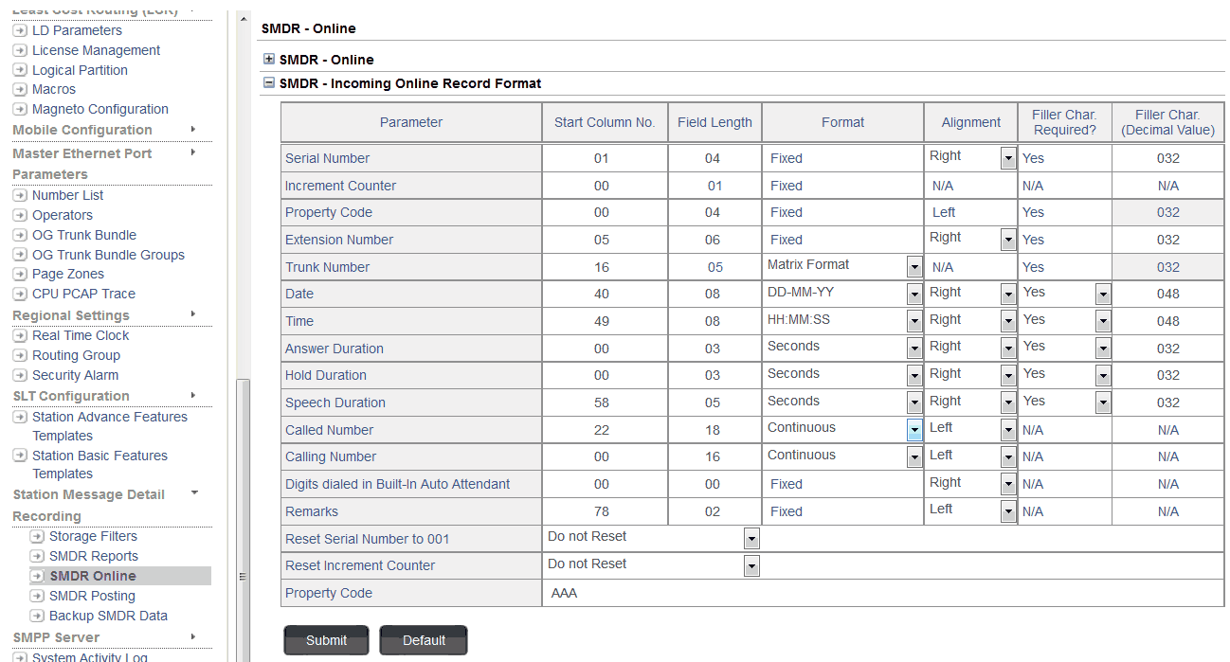Image resolution: width=1230 pixels, height=662 pixels.
Task: Click the arrow icon beside CPU PCAP Trace
Action: tap(20, 294)
